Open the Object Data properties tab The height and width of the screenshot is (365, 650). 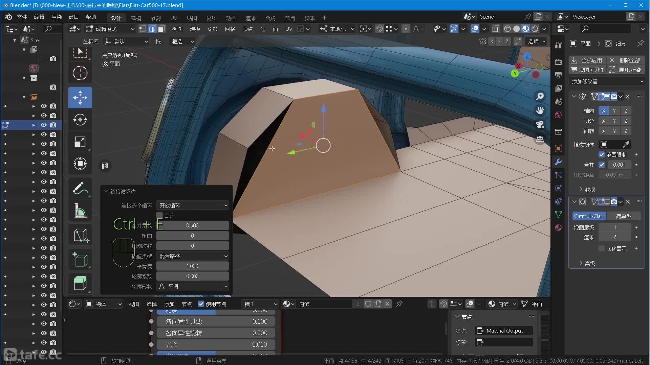[x=558, y=215]
